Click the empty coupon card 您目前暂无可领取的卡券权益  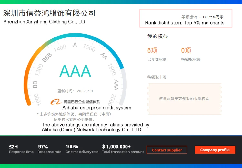pos(185,99)
